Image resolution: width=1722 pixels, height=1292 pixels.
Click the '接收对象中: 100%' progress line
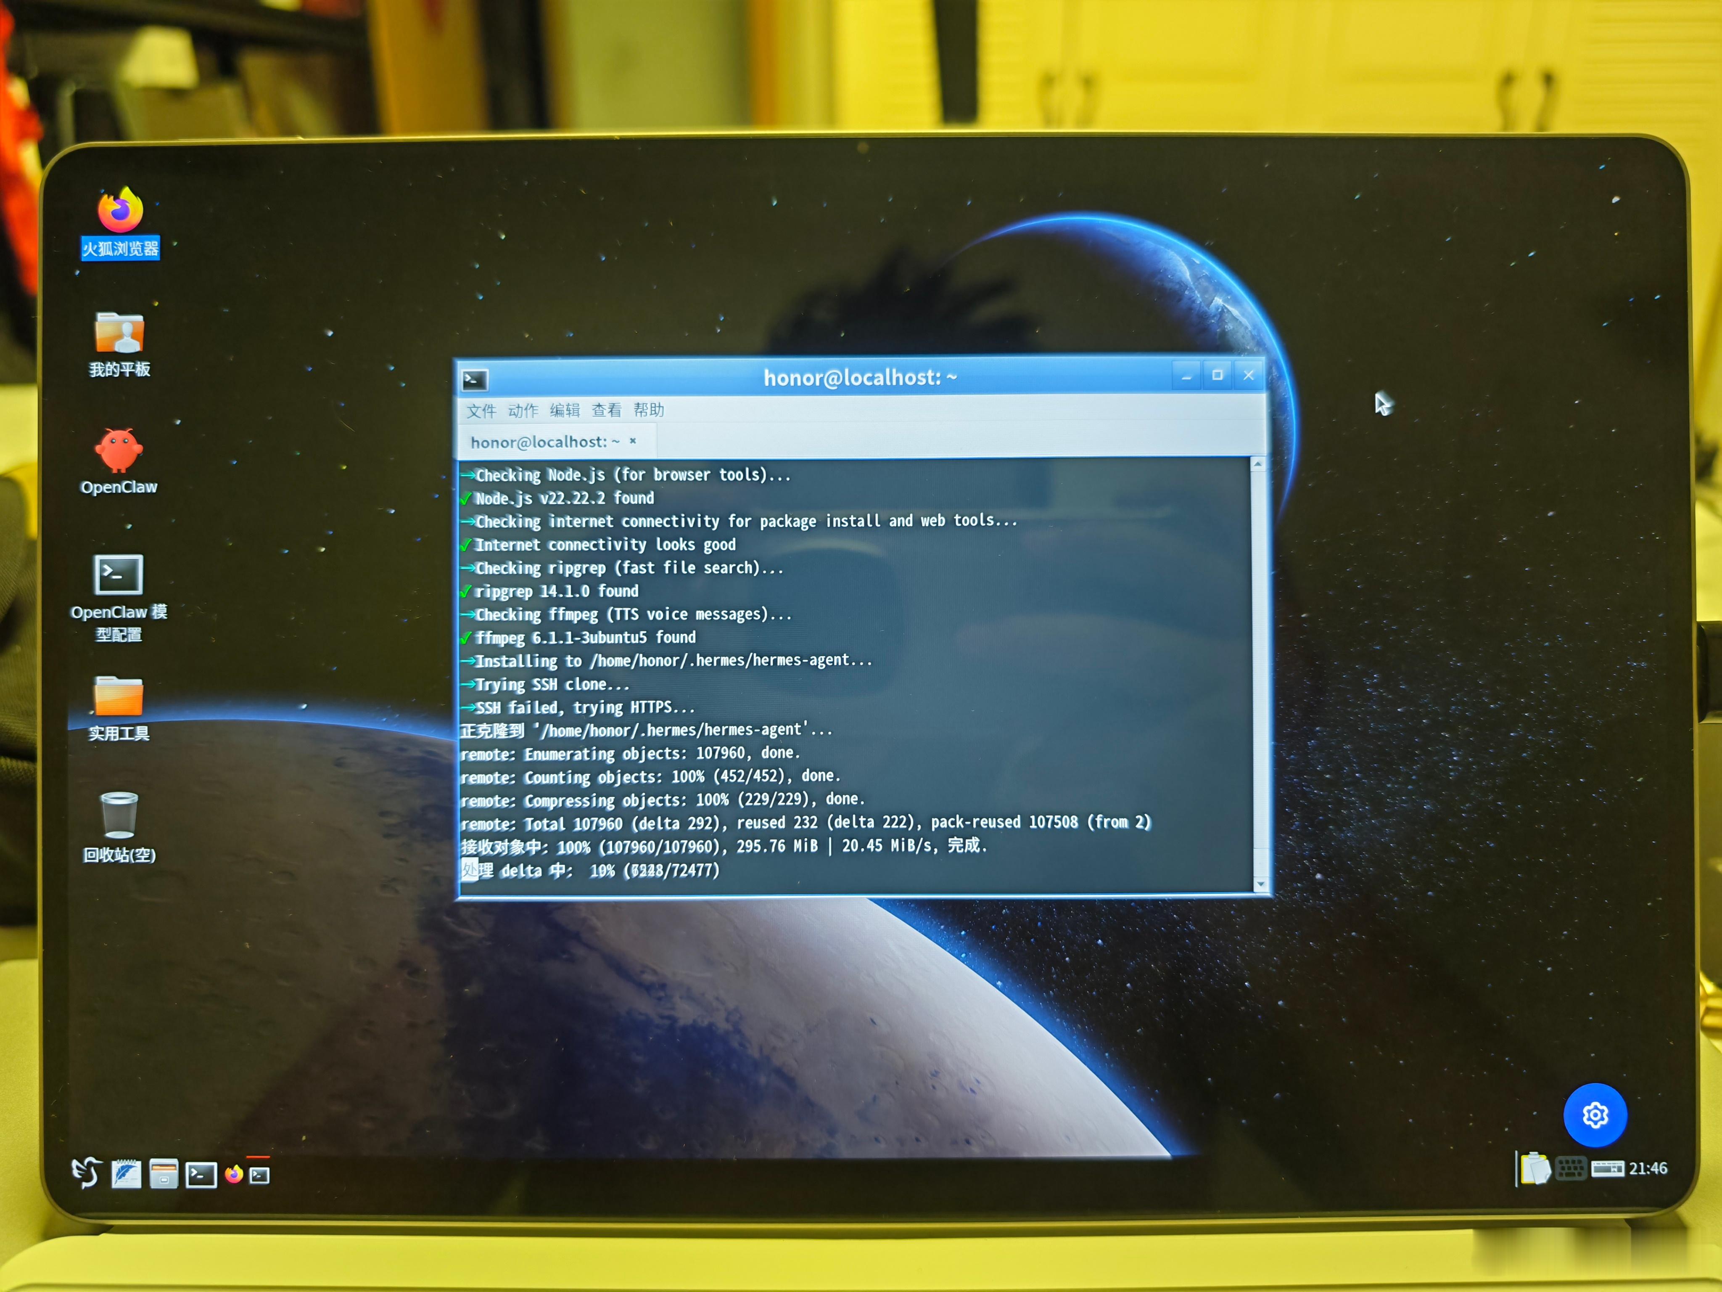click(724, 846)
